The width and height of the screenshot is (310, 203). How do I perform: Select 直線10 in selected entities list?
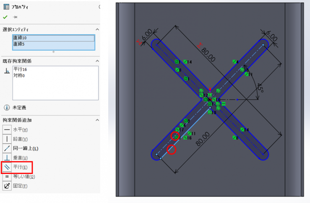point(19,38)
